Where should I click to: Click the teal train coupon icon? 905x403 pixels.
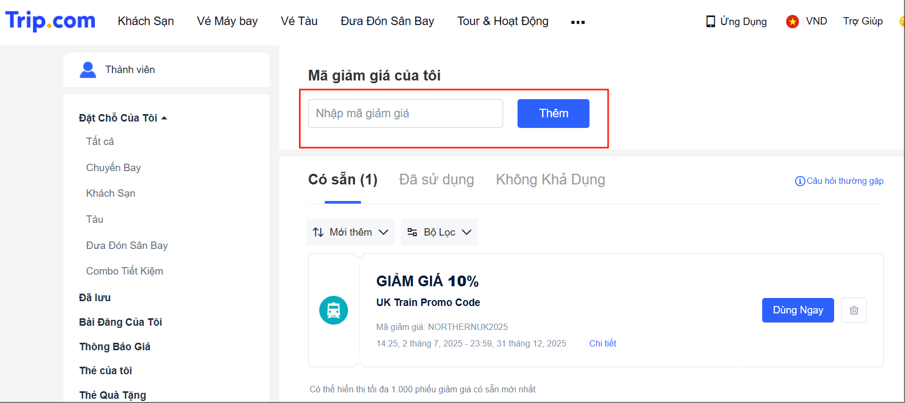coord(334,310)
